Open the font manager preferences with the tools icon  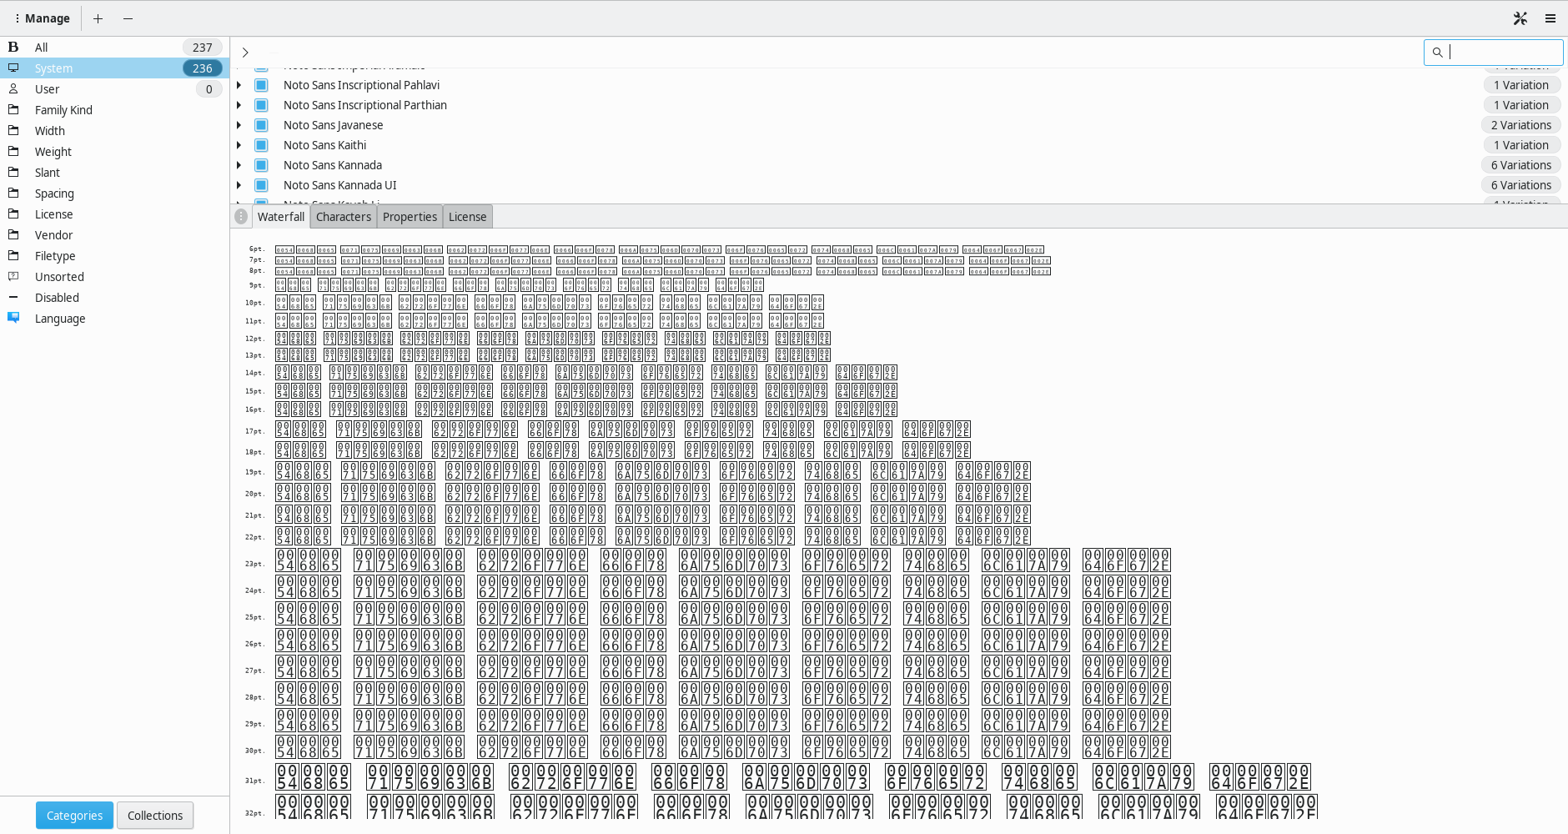point(1520,18)
